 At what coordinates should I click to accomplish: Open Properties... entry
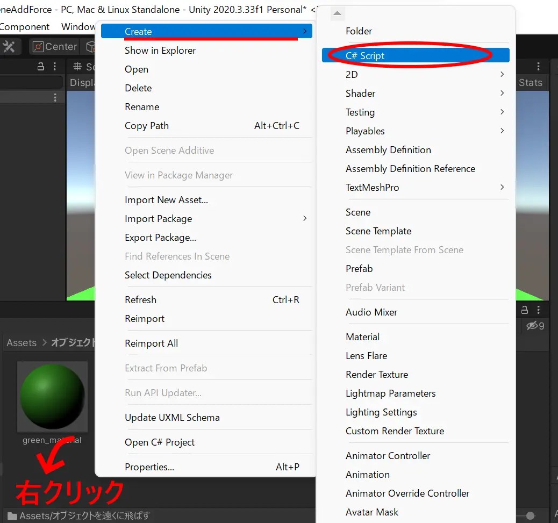point(206,467)
